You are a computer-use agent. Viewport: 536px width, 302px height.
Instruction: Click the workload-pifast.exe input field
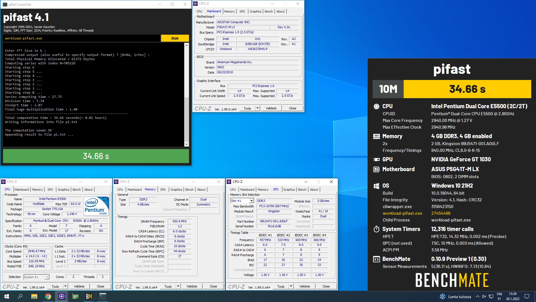[x=82, y=38]
